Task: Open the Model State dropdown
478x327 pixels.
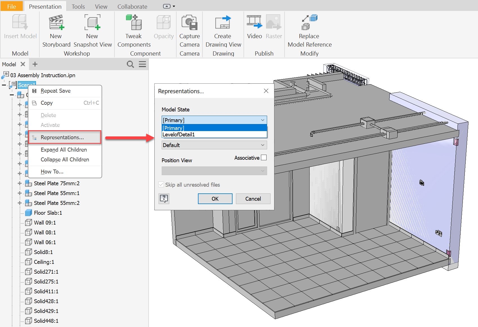Action: click(214, 120)
